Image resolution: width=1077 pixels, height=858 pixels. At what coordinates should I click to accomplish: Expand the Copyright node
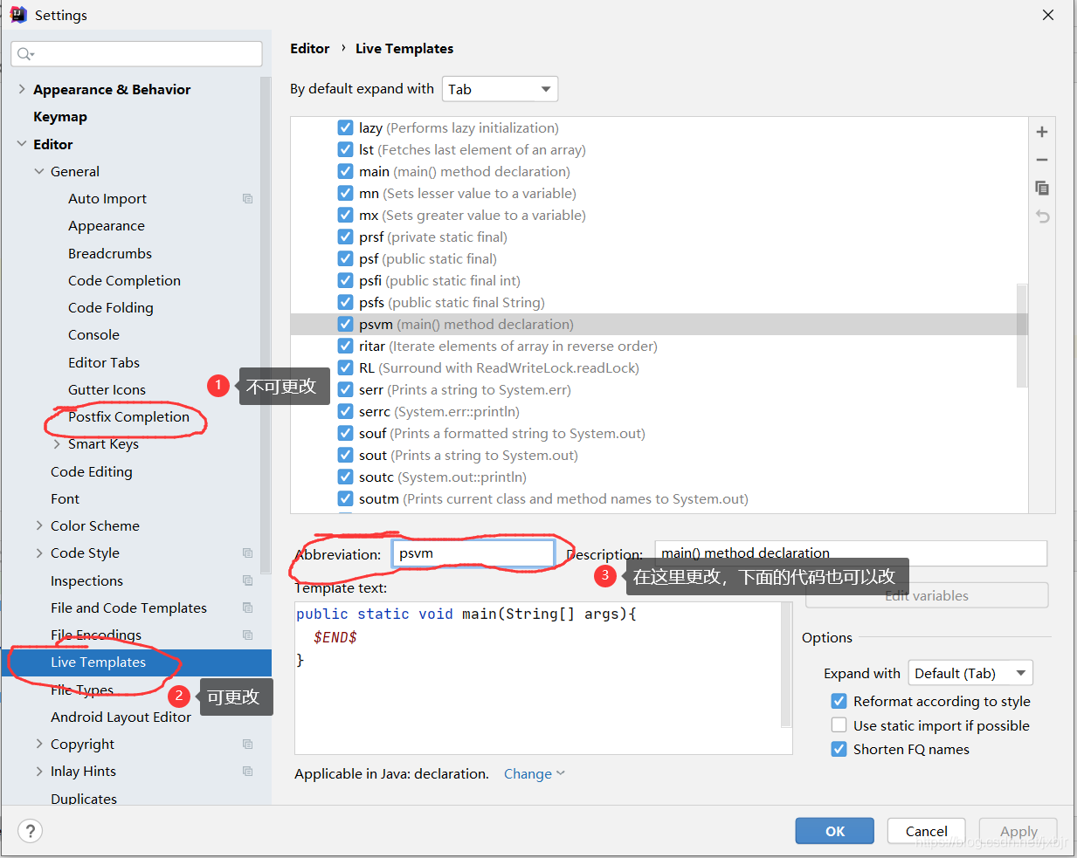point(39,745)
